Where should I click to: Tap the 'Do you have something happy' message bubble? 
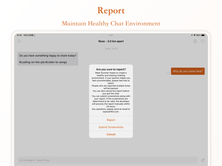48,59
